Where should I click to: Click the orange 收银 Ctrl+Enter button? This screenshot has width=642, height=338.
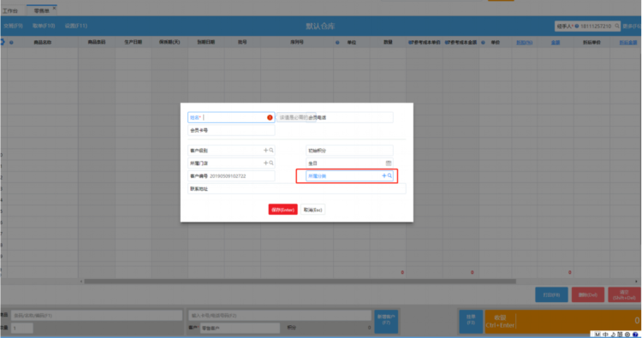pos(563,321)
